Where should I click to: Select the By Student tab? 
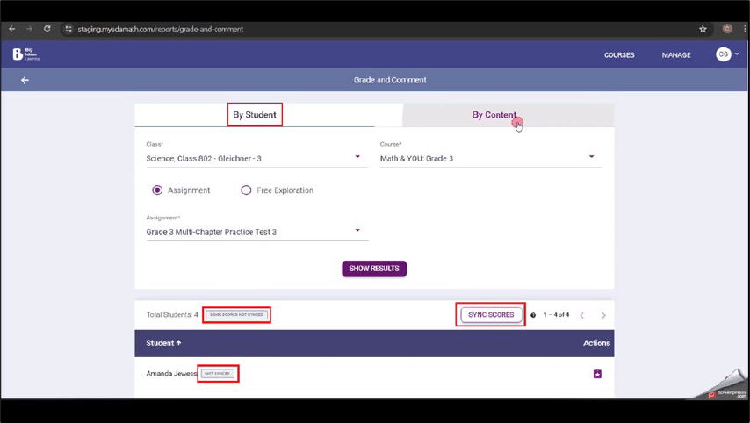(255, 115)
